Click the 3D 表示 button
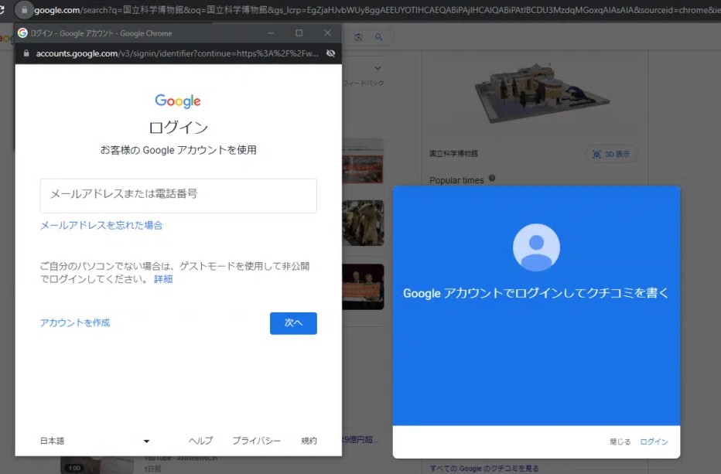 click(x=612, y=154)
